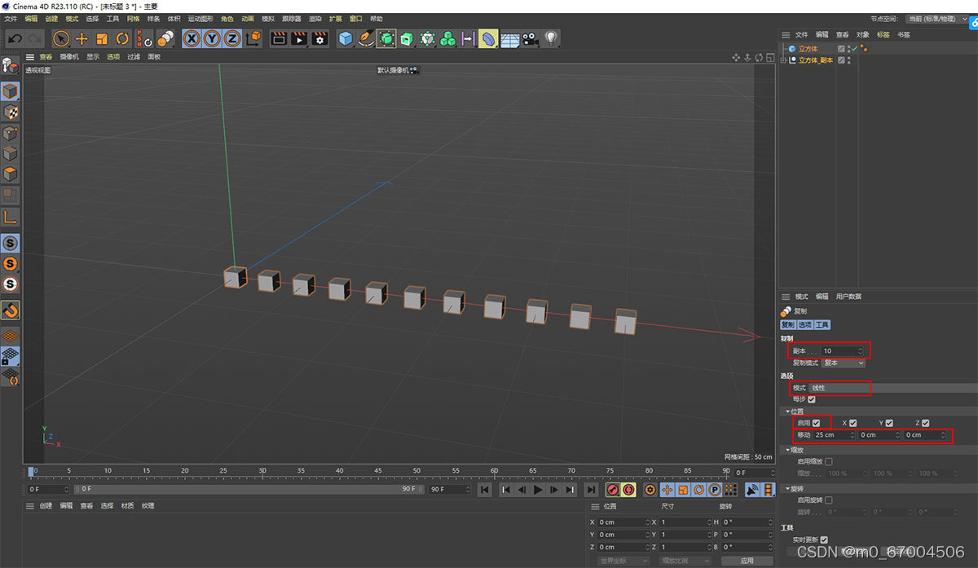Viewport: 978px width, 568px height.
Task: Open the 缩放比例 dropdown
Action: point(685,561)
